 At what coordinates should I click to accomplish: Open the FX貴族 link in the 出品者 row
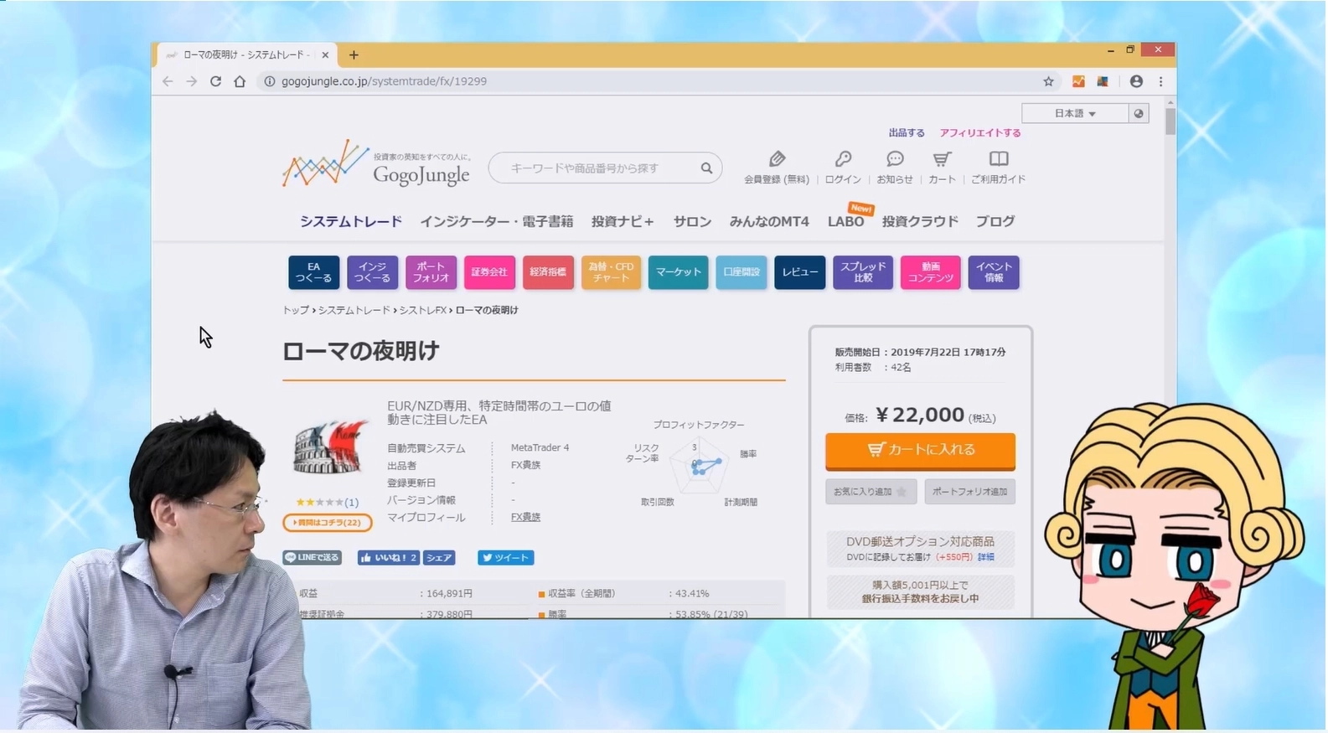pos(525,465)
